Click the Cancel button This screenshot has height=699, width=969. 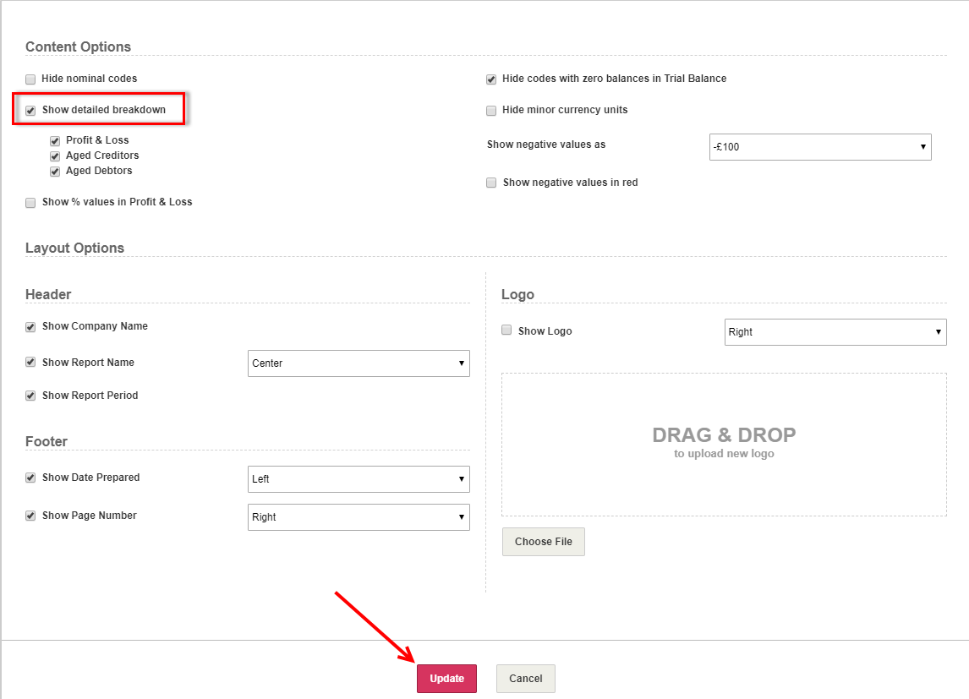tap(526, 678)
